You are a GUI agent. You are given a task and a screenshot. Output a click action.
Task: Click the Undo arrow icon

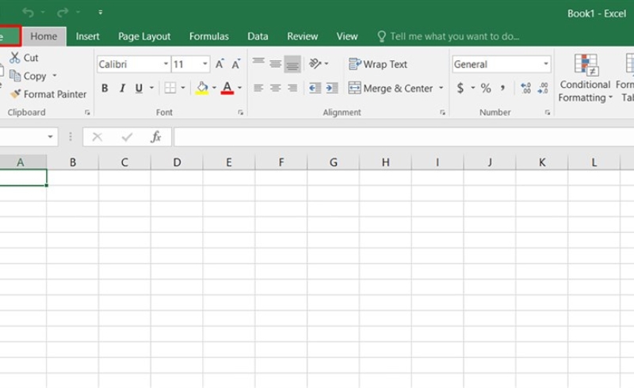28,13
